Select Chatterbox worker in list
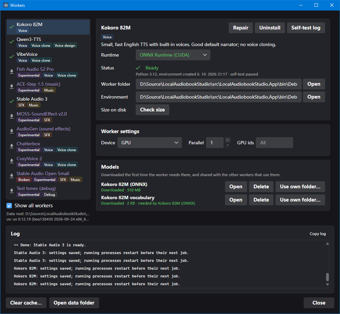This screenshot has height=314, width=340. pyautogui.click(x=48, y=147)
